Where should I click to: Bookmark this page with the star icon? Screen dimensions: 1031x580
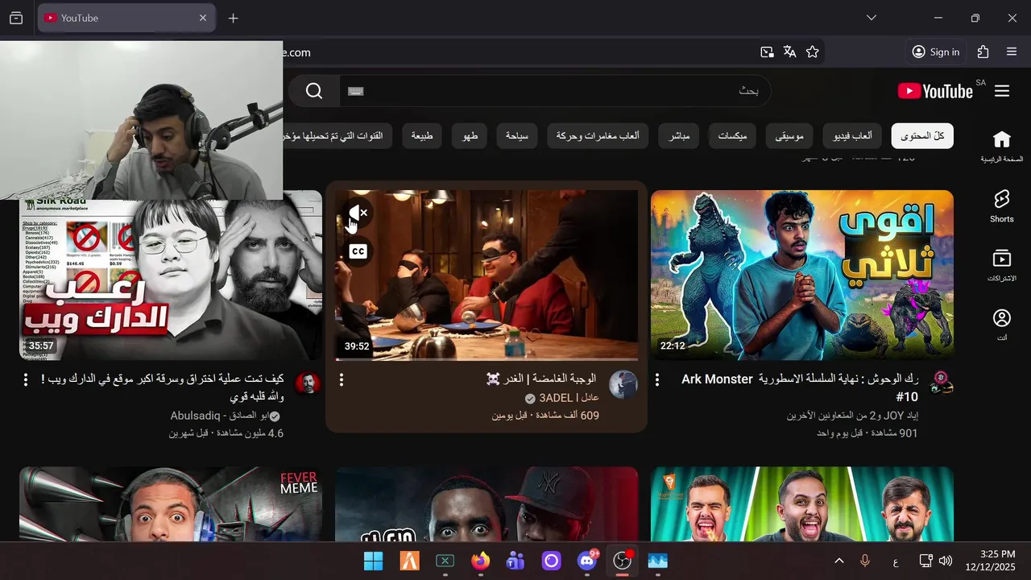point(813,52)
